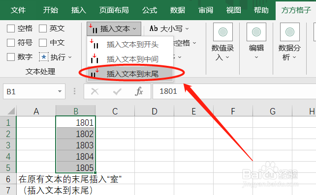The height and width of the screenshot is (195, 316).
Task: Open the 公式 ribbon tab
Action: pos(150,10)
